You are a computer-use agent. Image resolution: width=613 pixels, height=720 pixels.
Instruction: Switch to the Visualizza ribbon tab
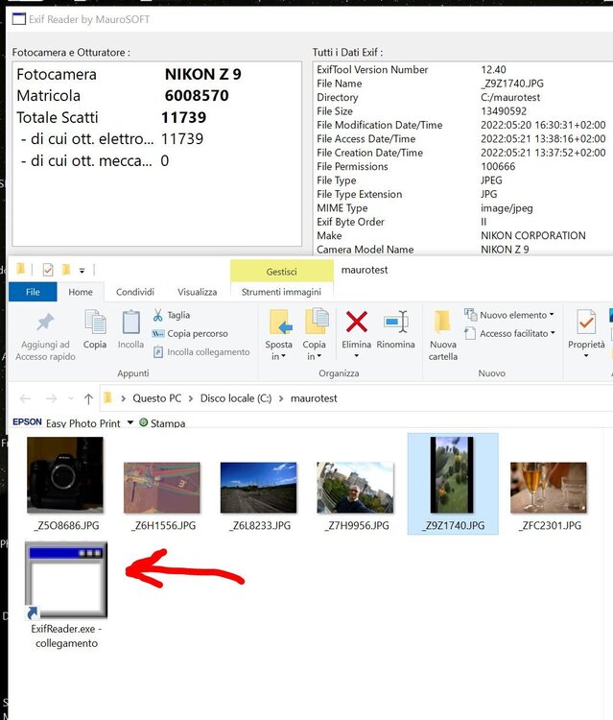(198, 292)
